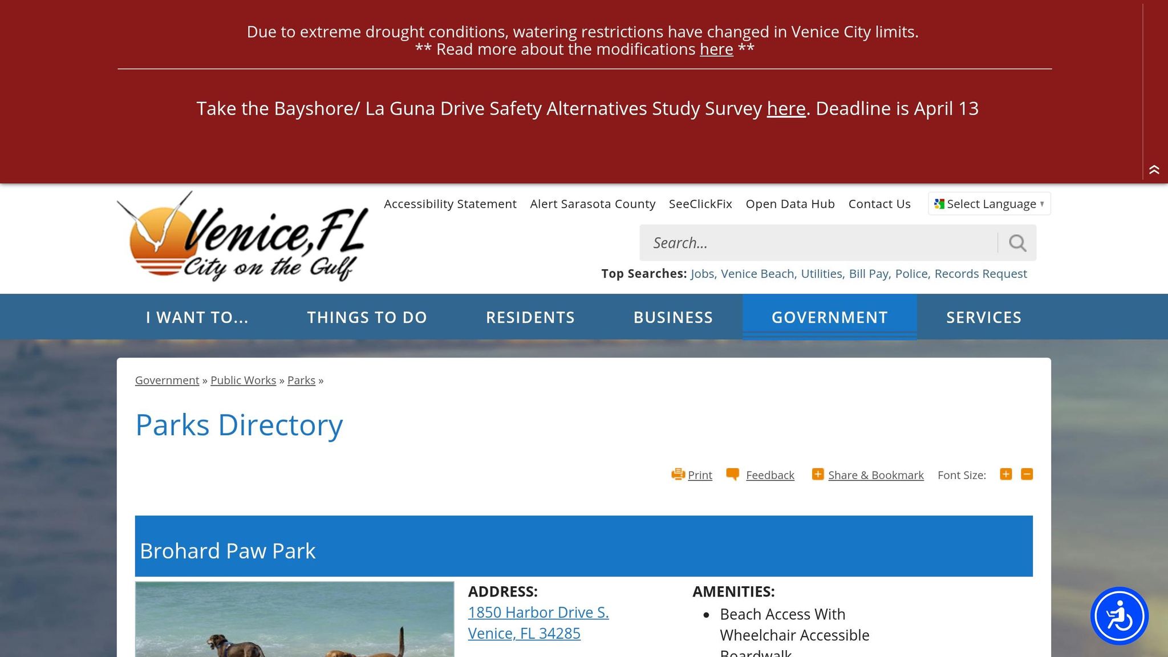Open the accessibility wheelchair widget
The image size is (1168, 657).
(x=1119, y=616)
